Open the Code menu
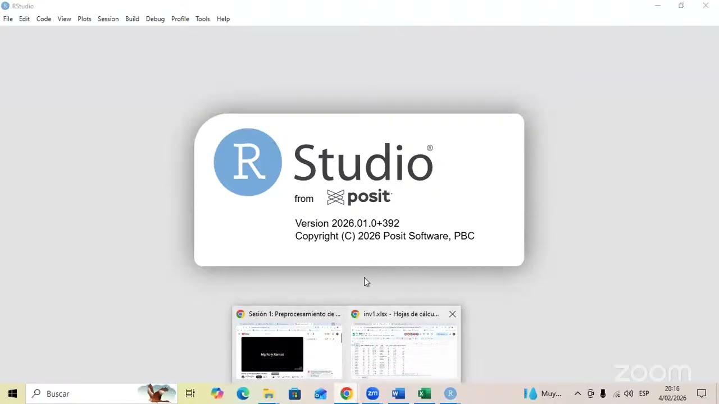This screenshot has height=404, width=719. tap(44, 19)
